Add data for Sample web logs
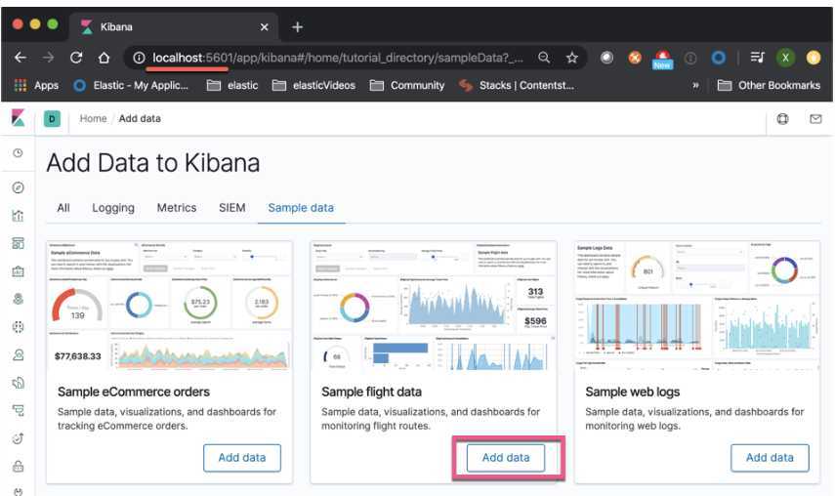Viewport: 835px width, 496px height. tap(770, 458)
